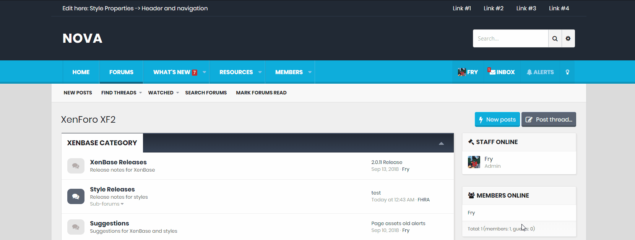Collapse the XenBase Category section
Image resolution: width=635 pixels, height=240 pixels.
click(x=441, y=143)
